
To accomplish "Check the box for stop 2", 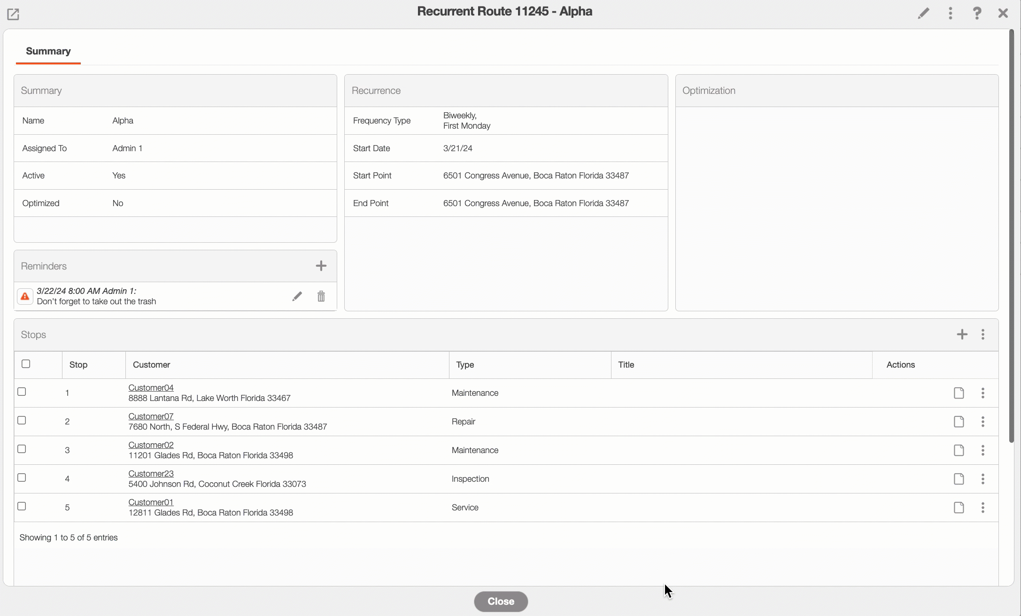I will point(22,420).
